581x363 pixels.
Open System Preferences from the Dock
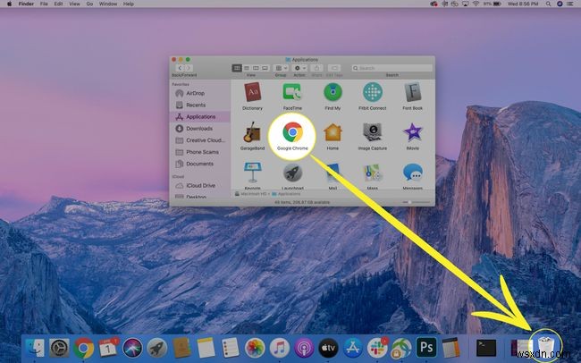pos(59,348)
